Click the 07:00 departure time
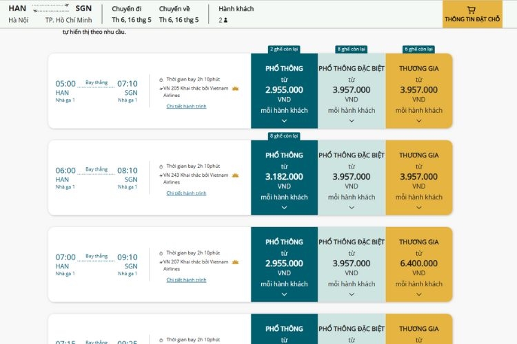Screen dimensions: 517x344 coord(65,257)
